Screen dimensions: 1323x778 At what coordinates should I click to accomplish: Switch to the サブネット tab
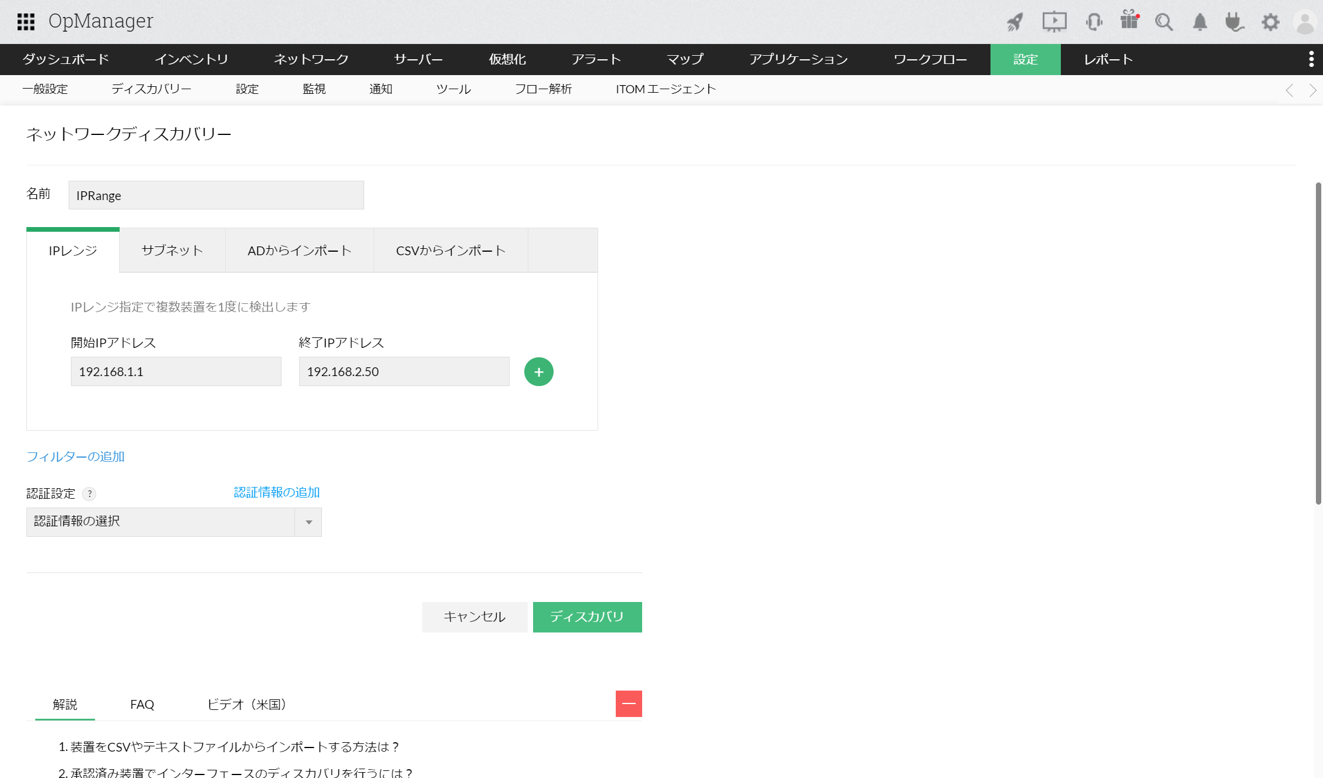(x=172, y=251)
